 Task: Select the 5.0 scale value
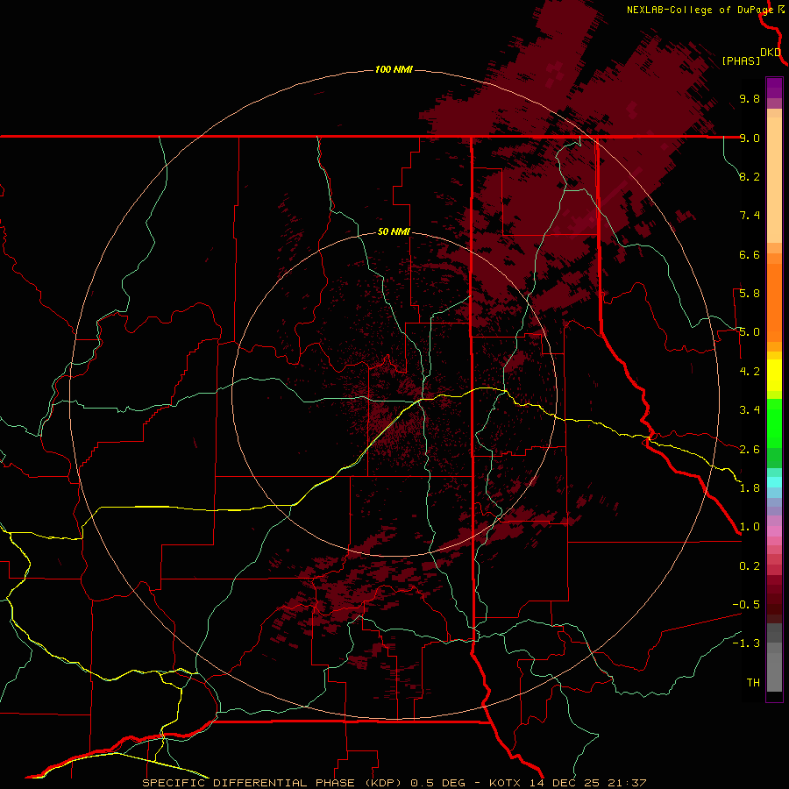pos(750,332)
